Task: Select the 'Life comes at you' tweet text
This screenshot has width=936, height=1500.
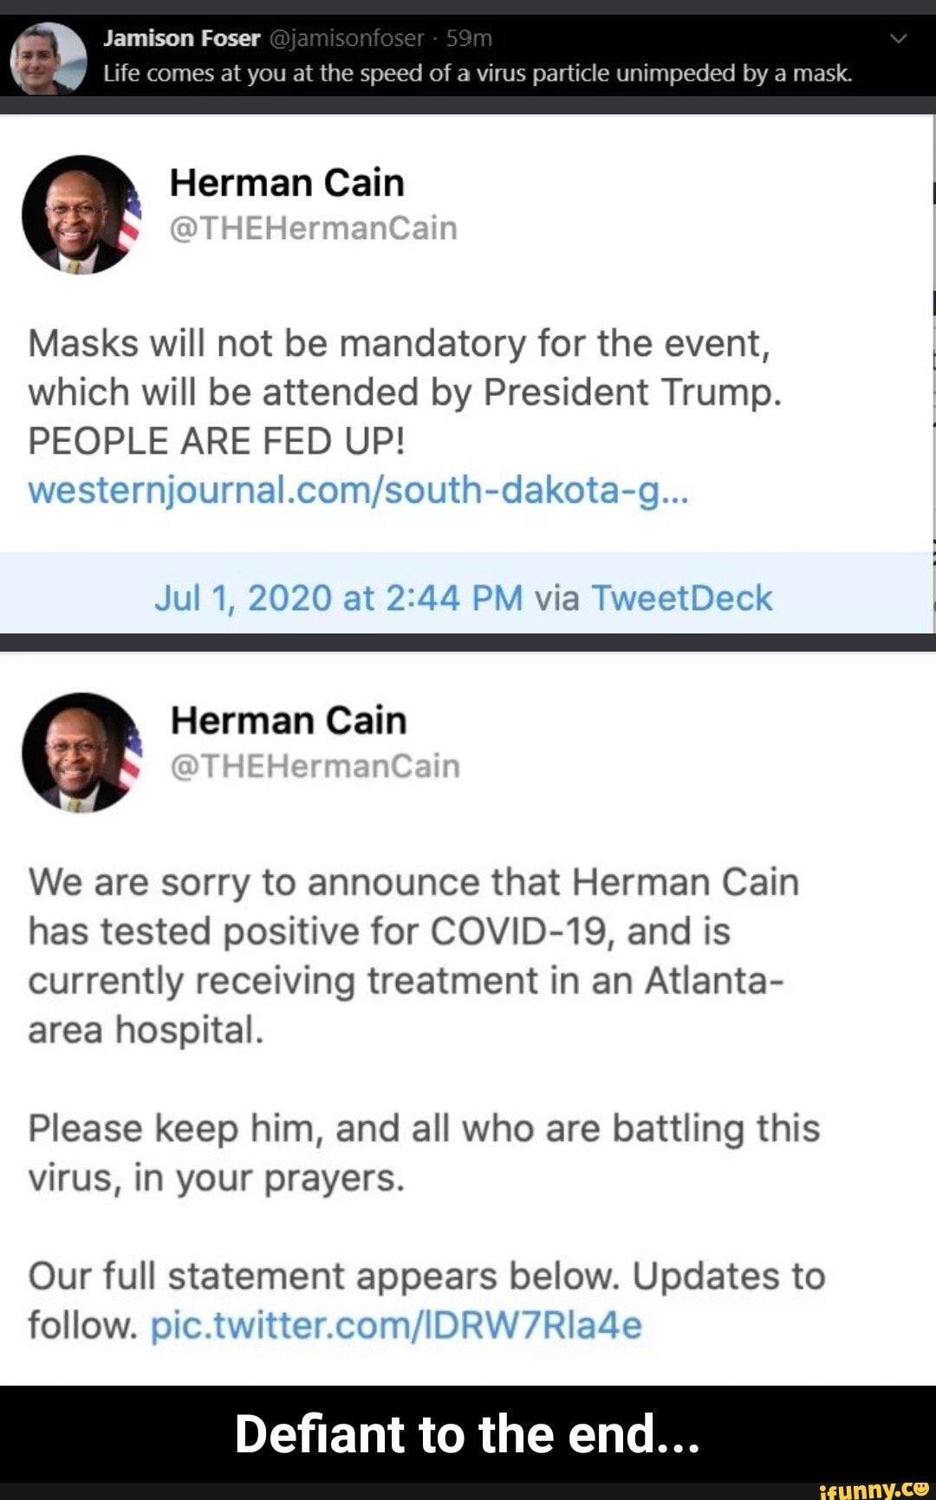Action: click(478, 73)
